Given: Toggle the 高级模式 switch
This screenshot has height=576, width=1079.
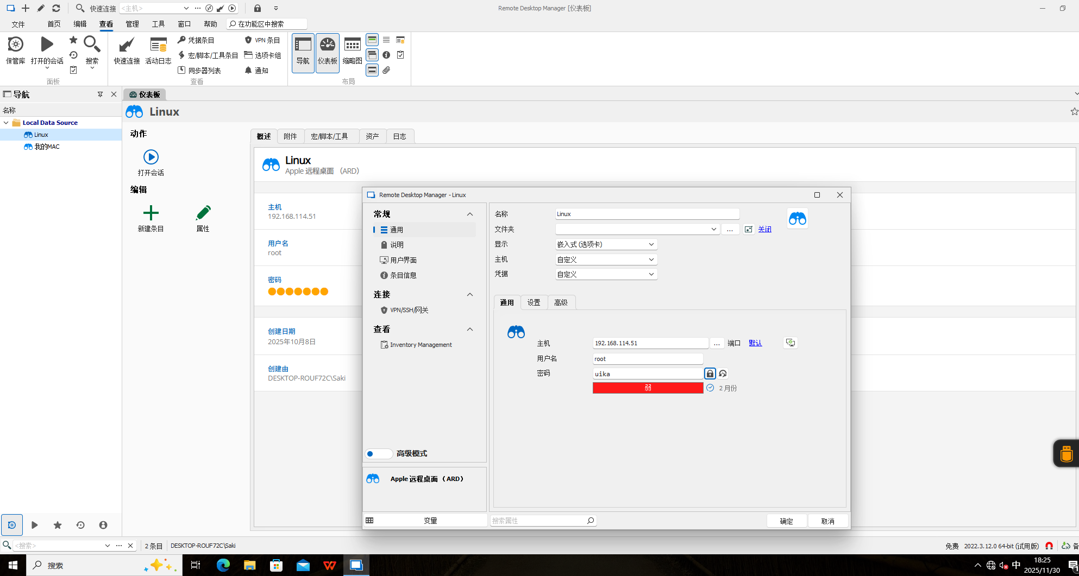Looking at the screenshot, I should coord(379,454).
